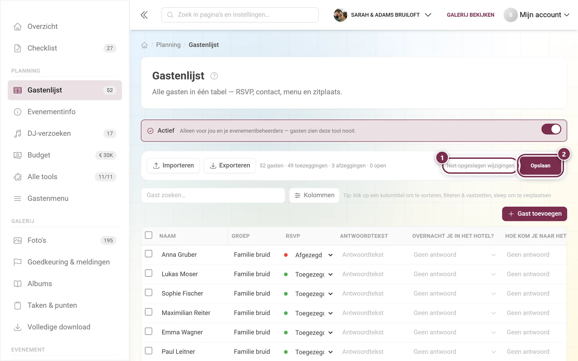Click the Foto's picture icon
This screenshot has height=361, width=578.
click(x=18, y=241)
